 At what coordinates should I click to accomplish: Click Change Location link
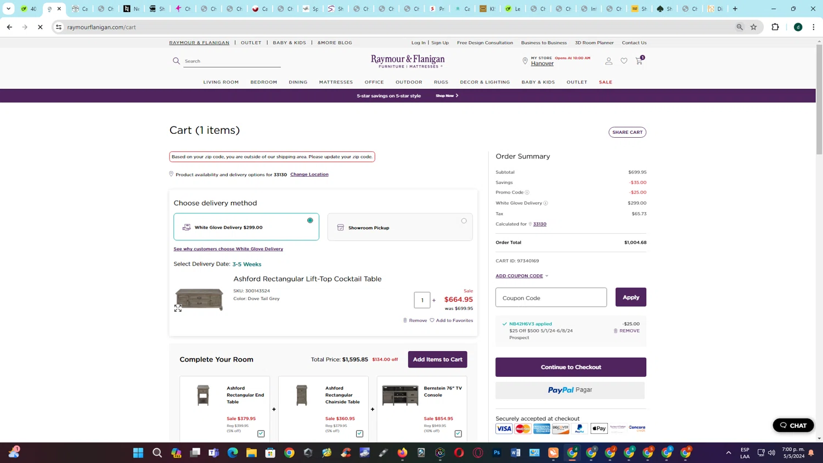pos(309,174)
